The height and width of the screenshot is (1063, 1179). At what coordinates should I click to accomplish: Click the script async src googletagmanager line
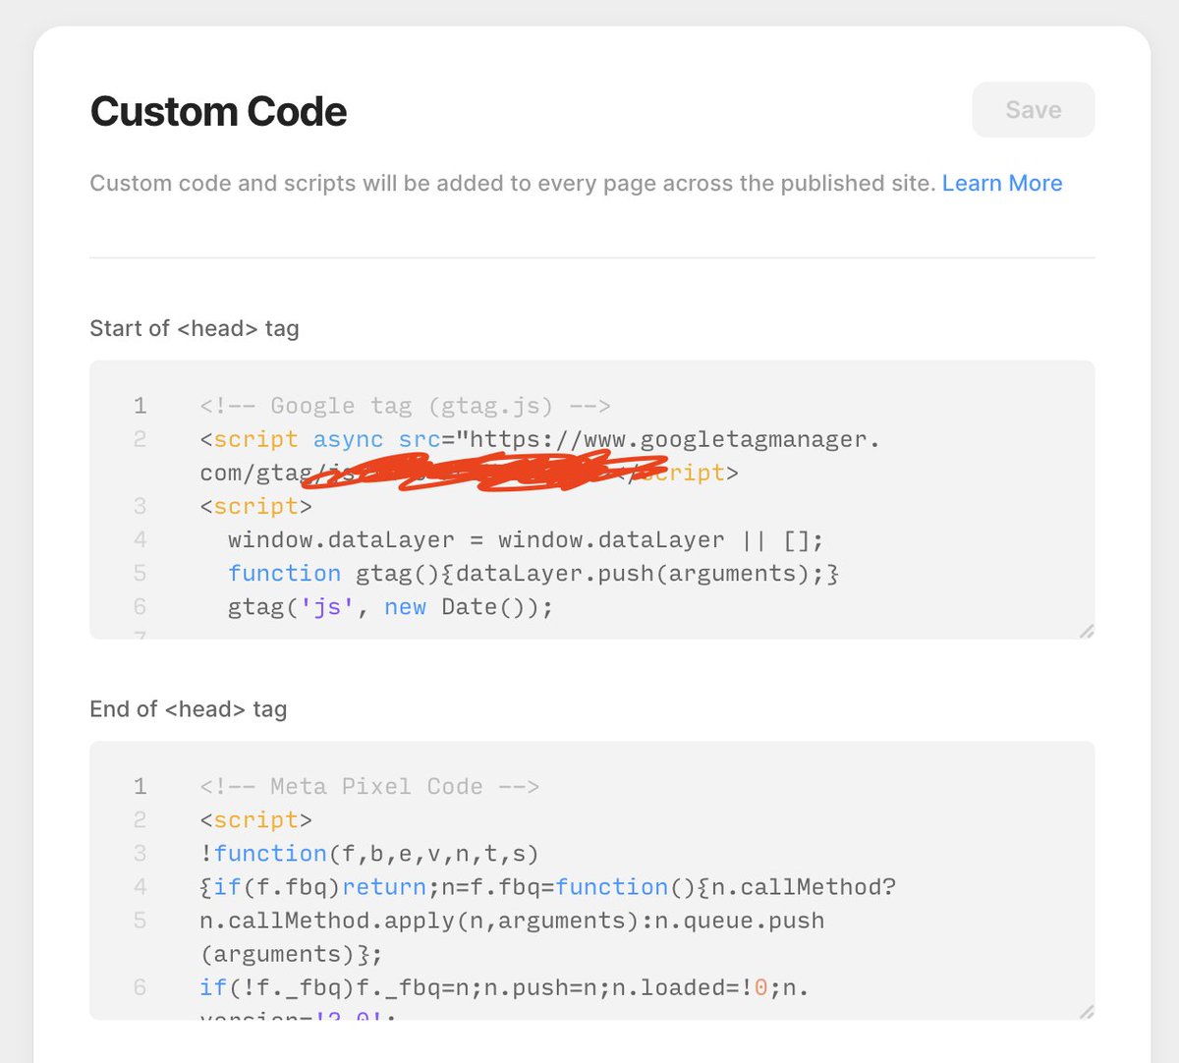539,439
